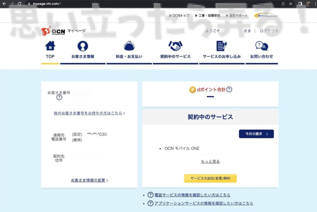Click the dポイント合計 help icon

pyautogui.click(x=229, y=89)
